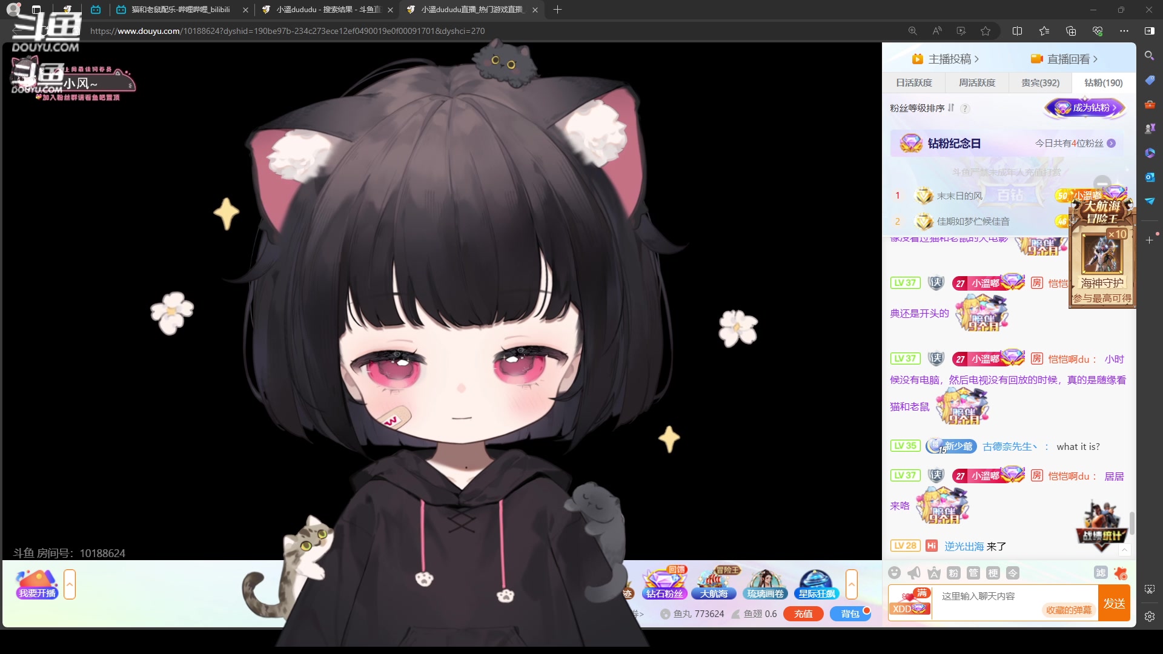Open danmaku font style icon

click(x=934, y=573)
